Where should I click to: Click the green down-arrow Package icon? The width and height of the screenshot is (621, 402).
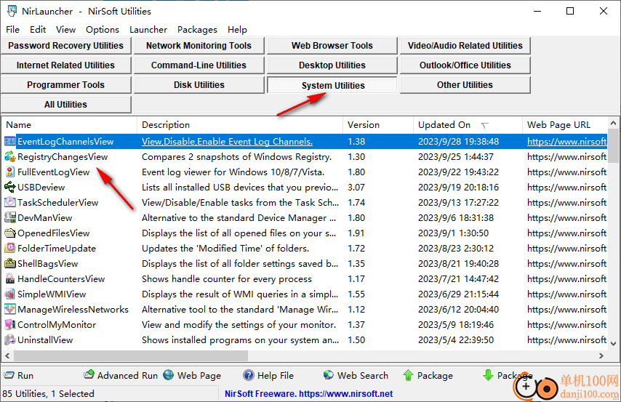(x=488, y=375)
